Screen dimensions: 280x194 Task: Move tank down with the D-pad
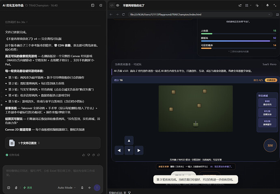click(x=129, y=151)
